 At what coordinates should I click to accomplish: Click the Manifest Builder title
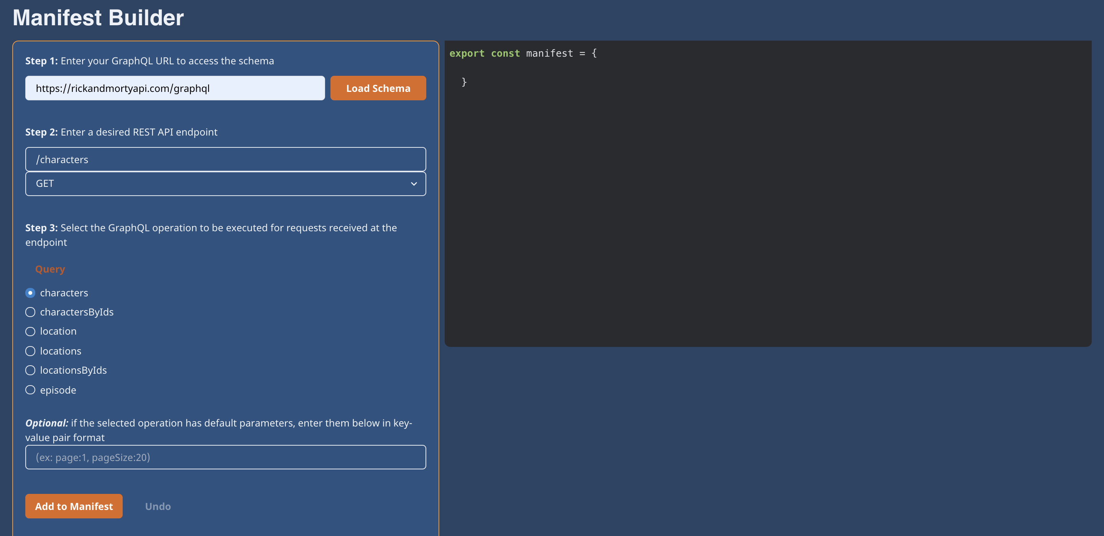coord(98,18)
